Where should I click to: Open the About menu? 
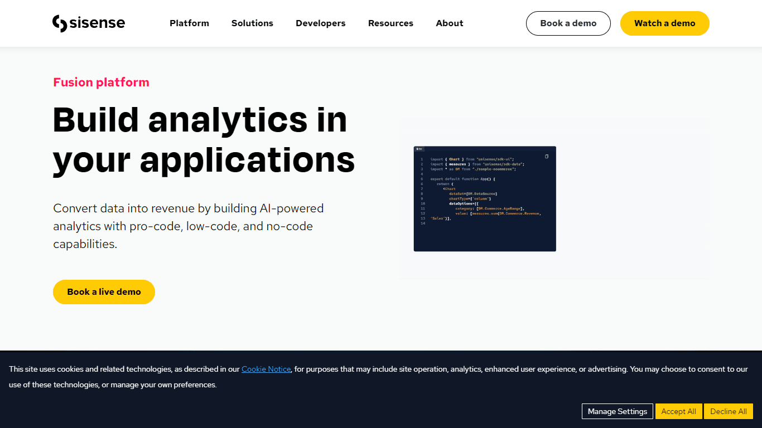[x=450, y=23]
